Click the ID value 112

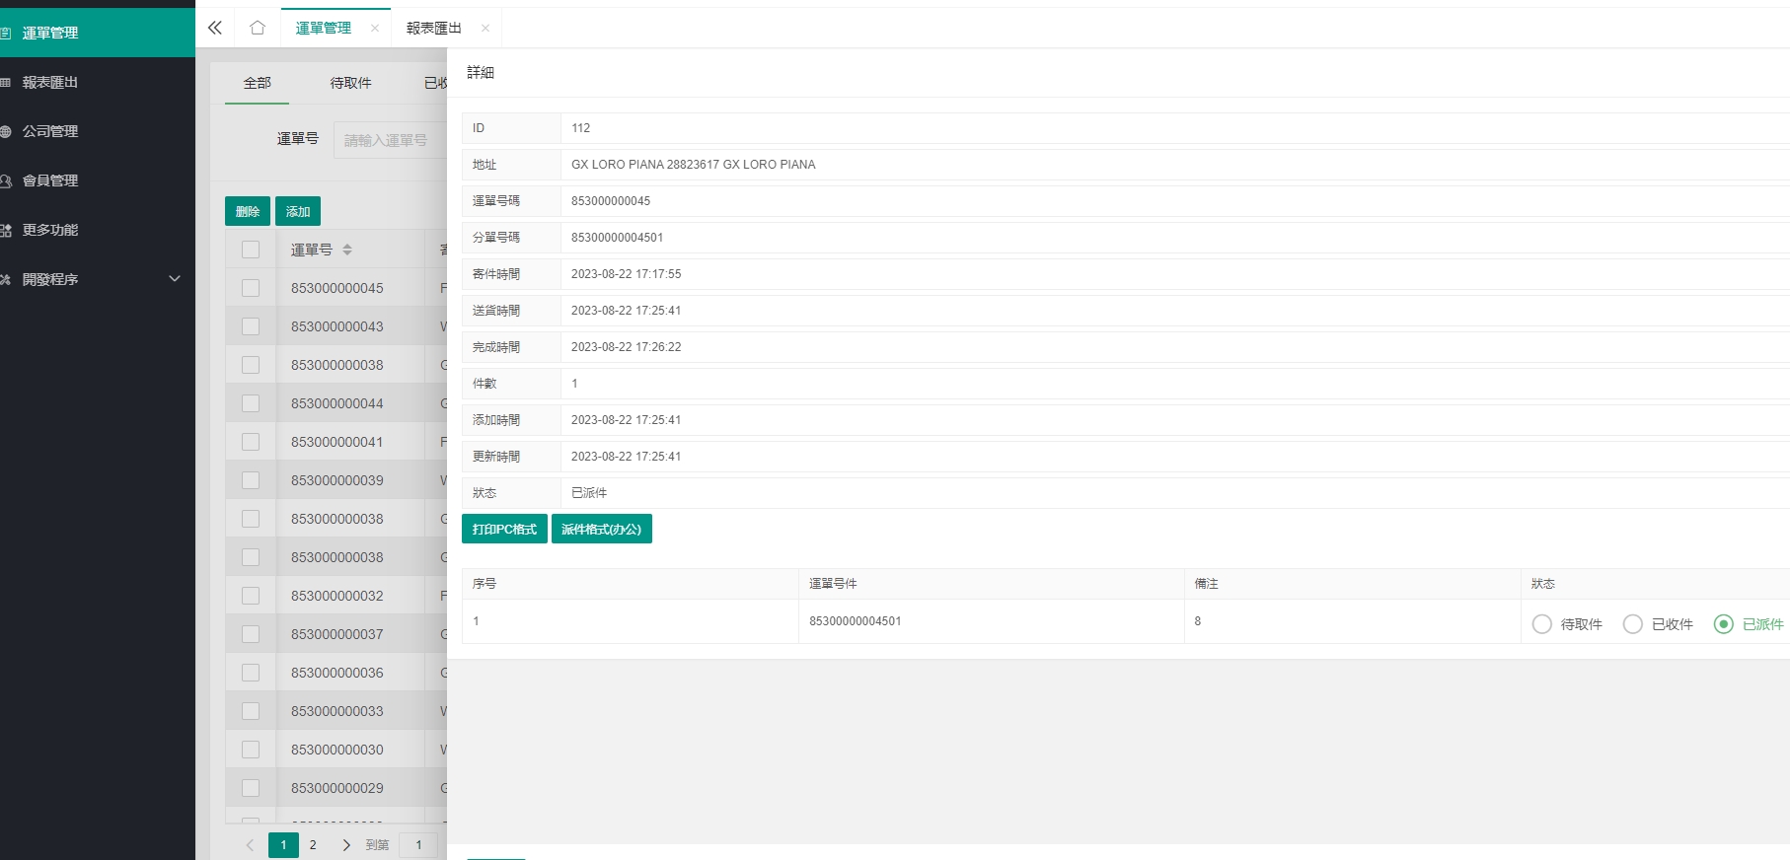581,128
